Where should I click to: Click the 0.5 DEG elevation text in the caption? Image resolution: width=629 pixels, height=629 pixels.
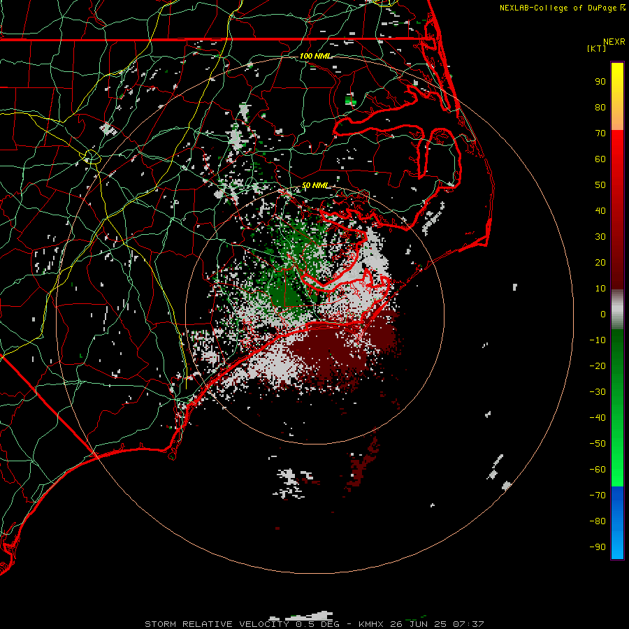[317, 624]
